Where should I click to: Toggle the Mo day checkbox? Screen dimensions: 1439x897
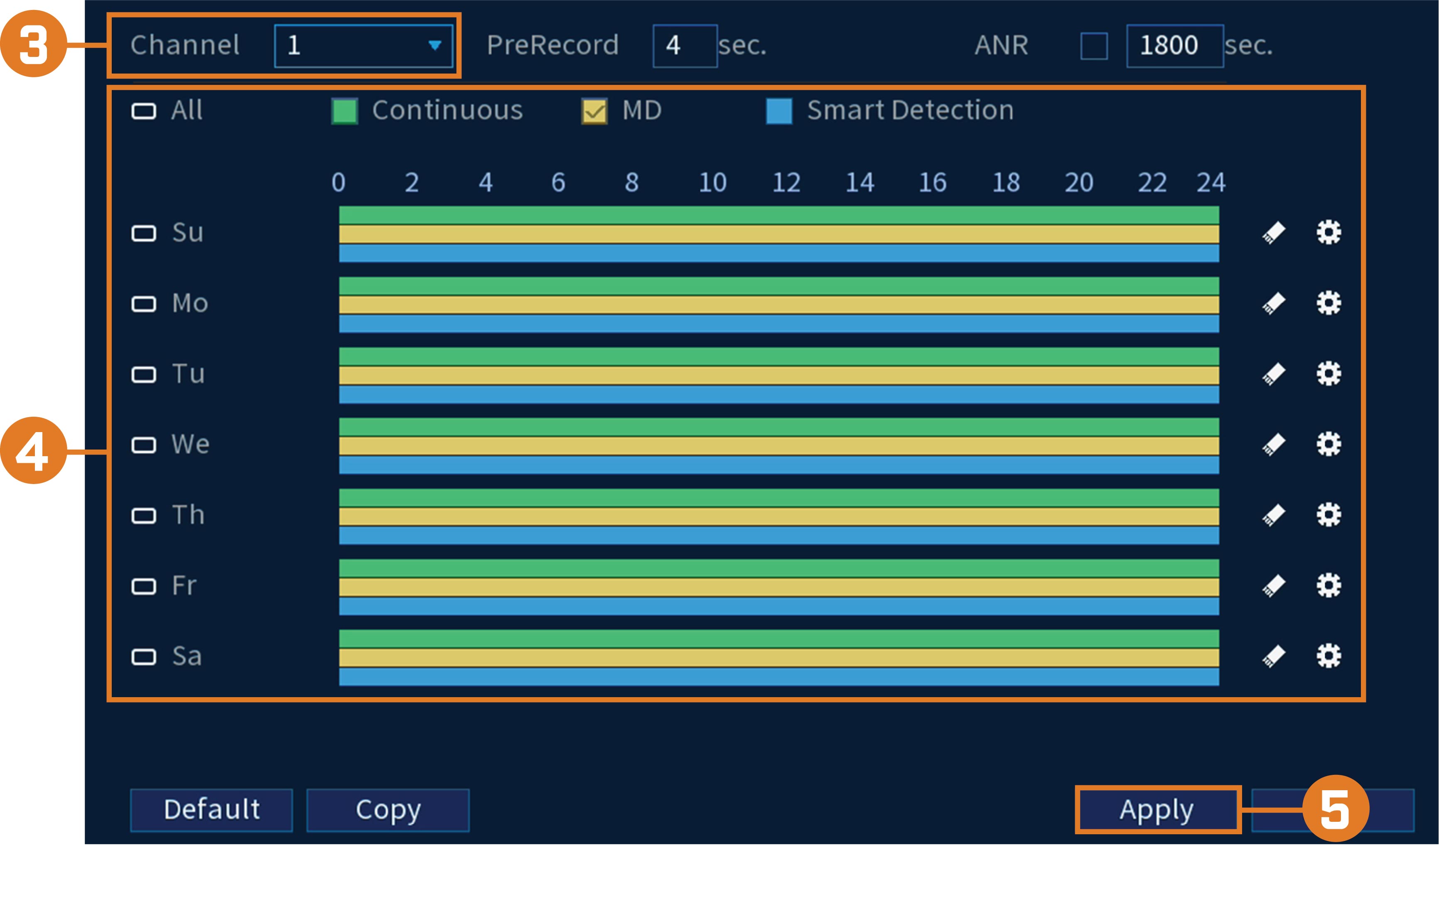pyautogui.click(x=144, y=304)
